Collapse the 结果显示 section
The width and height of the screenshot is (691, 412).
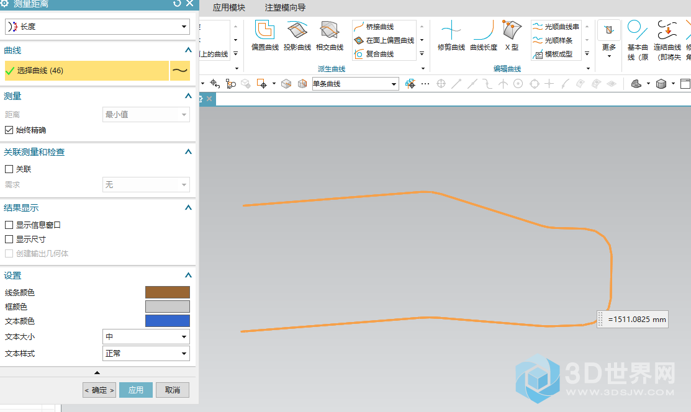point(188,207)
